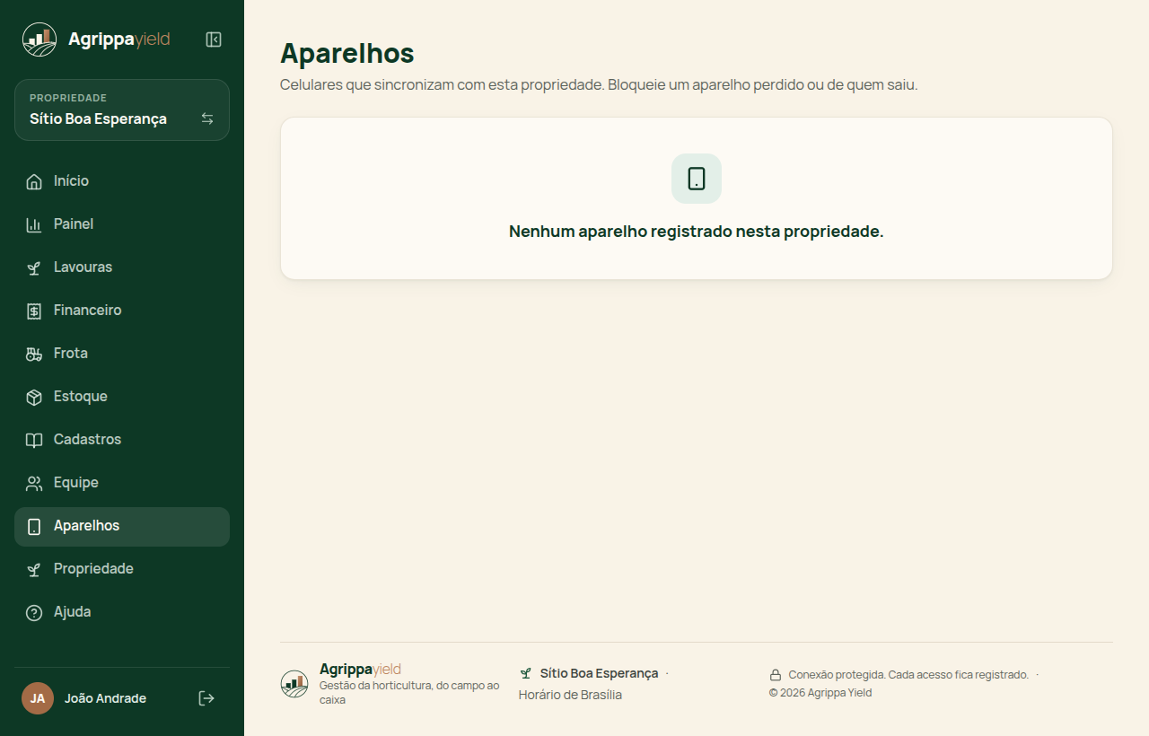1149x736 pixels.
Task: Click footer sprout icon beside Sítio Boa Esperança
Action: pyautogui.click(x=526, y=673)
